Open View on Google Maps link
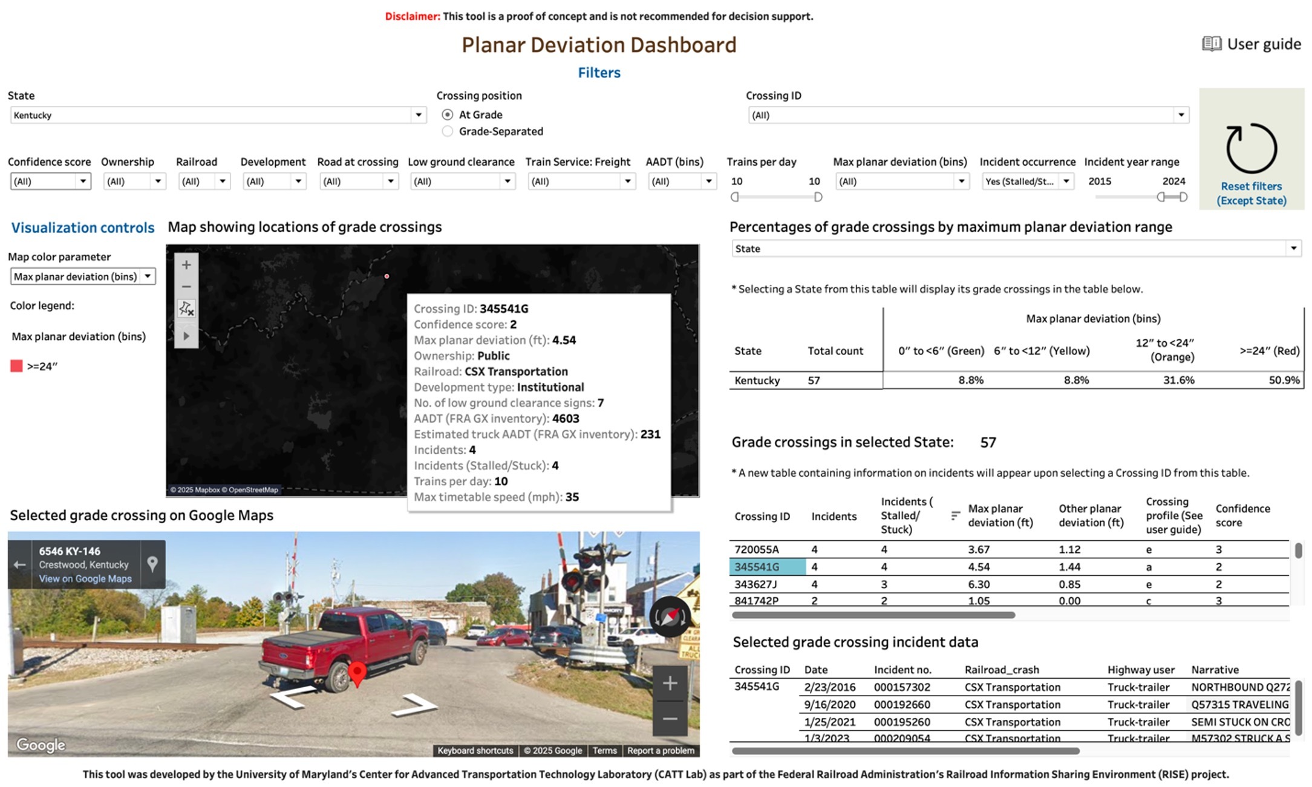 pyautogui.click(x=85, y=578)
